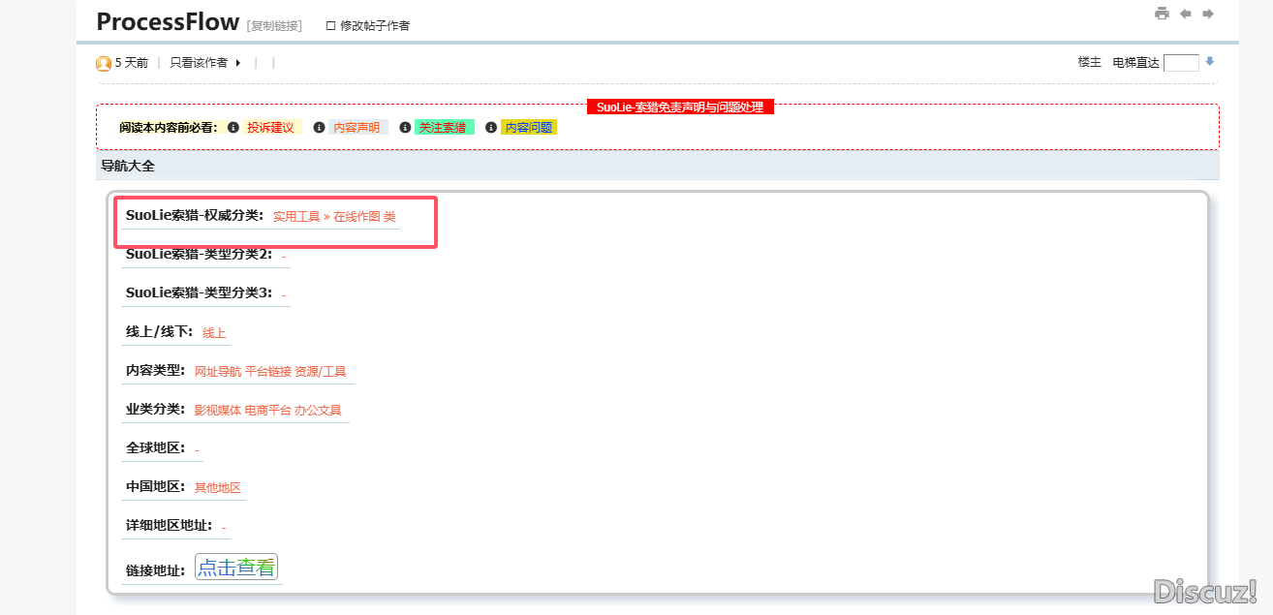The width and height of the screenshot is (1273, 615).
Task: Open the 实用工具 category link
Action: coord(295,217)
